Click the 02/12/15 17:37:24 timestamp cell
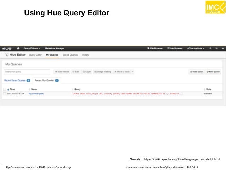This screenshot has height=170, width=226. [x=16, y=94]
